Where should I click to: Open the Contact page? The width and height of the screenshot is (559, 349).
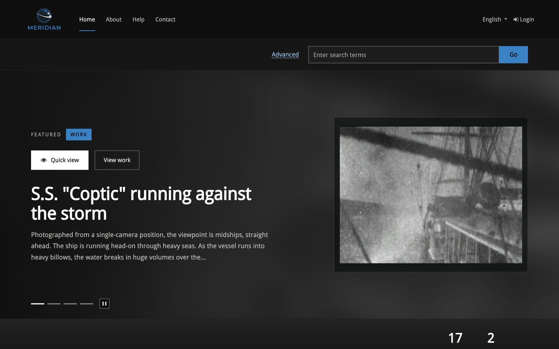click(x=165, y=19)
